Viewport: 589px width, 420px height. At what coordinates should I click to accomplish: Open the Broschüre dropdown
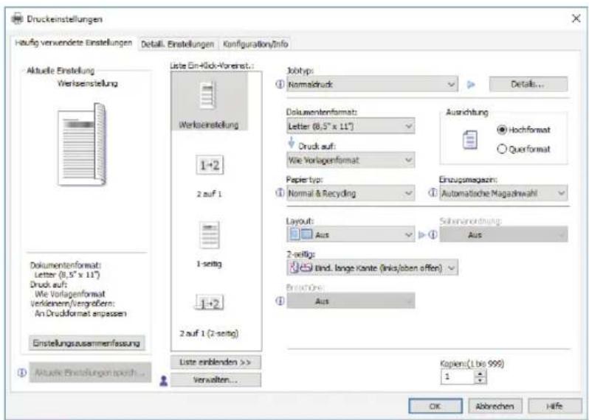(x=351, y=301)
